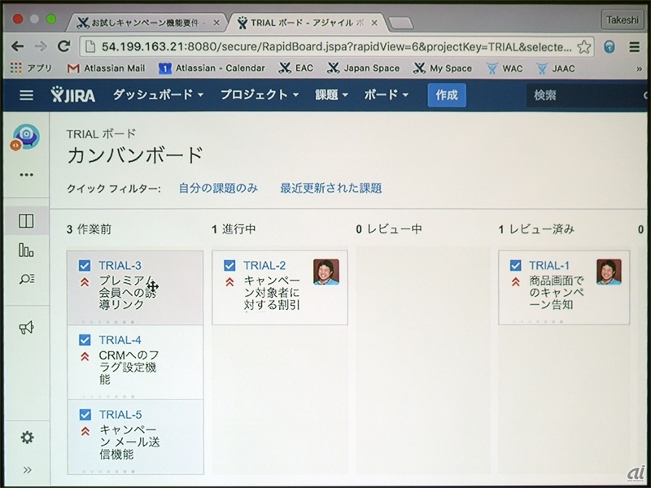The height and width of the screenshot is (488, 651).
Task: Click the TRIAL-2 issue type checkbox icon
Action: pos(229,265)
